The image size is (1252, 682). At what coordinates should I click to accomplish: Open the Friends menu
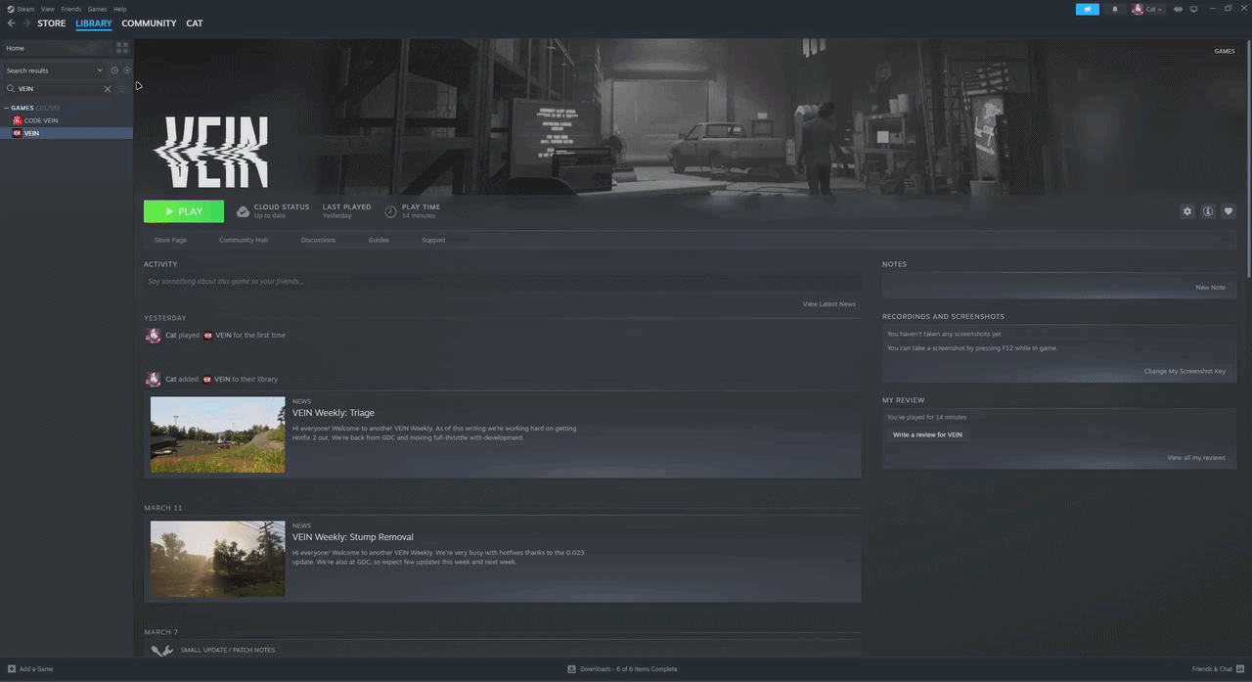71,9
